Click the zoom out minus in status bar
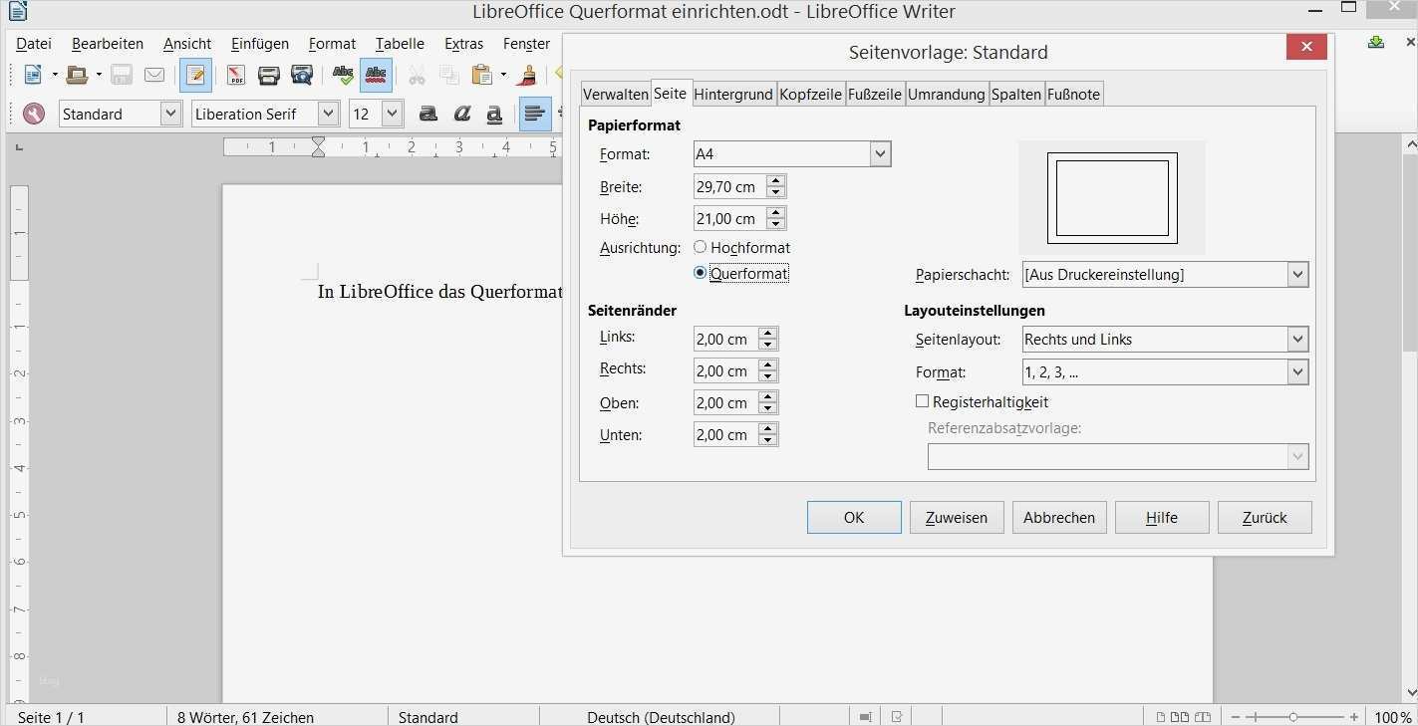 point(1236,717)
